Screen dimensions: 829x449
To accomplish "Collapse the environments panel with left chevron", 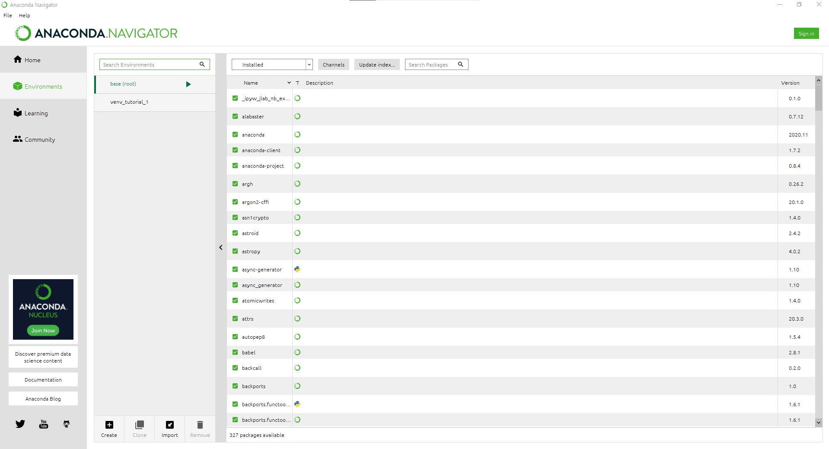I will pos(221,248).
